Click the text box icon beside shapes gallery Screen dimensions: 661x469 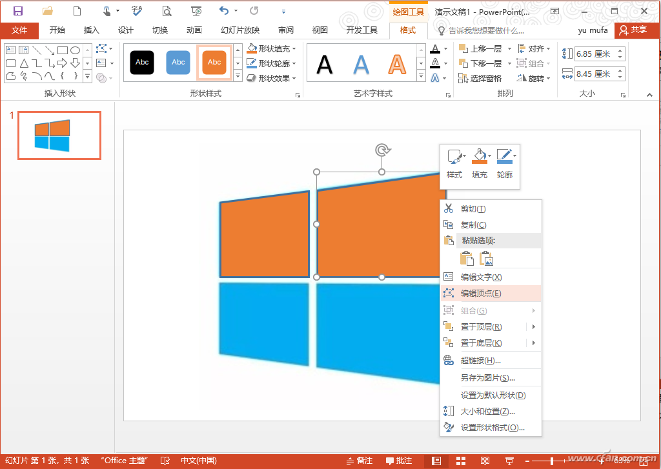point(101,63)
